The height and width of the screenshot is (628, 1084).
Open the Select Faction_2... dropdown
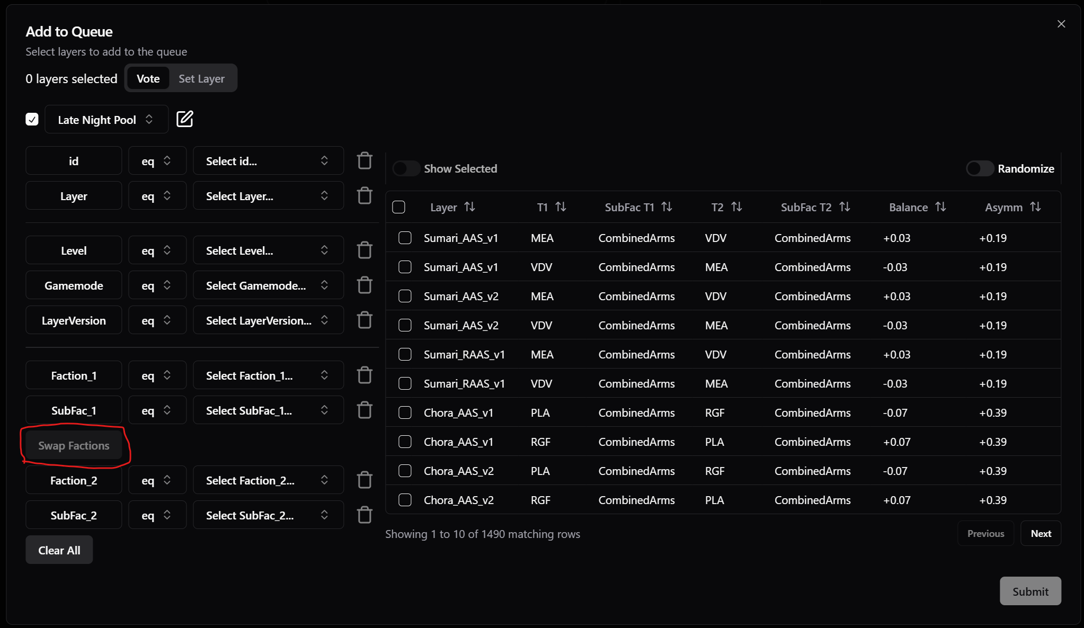(268, 480)
